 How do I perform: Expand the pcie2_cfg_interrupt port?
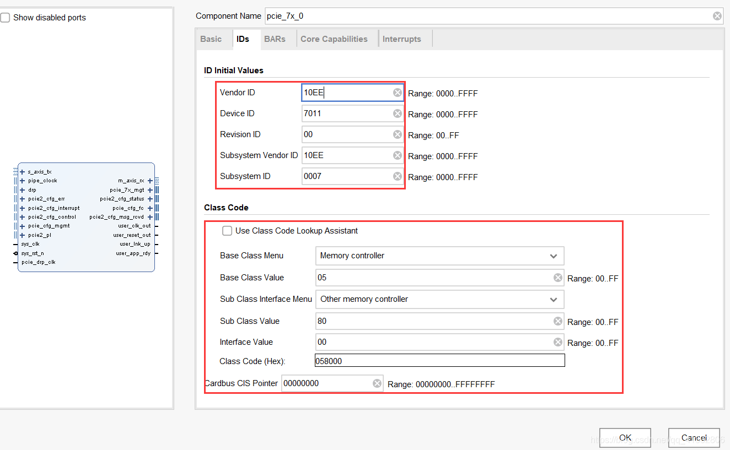tap(22, 208)
